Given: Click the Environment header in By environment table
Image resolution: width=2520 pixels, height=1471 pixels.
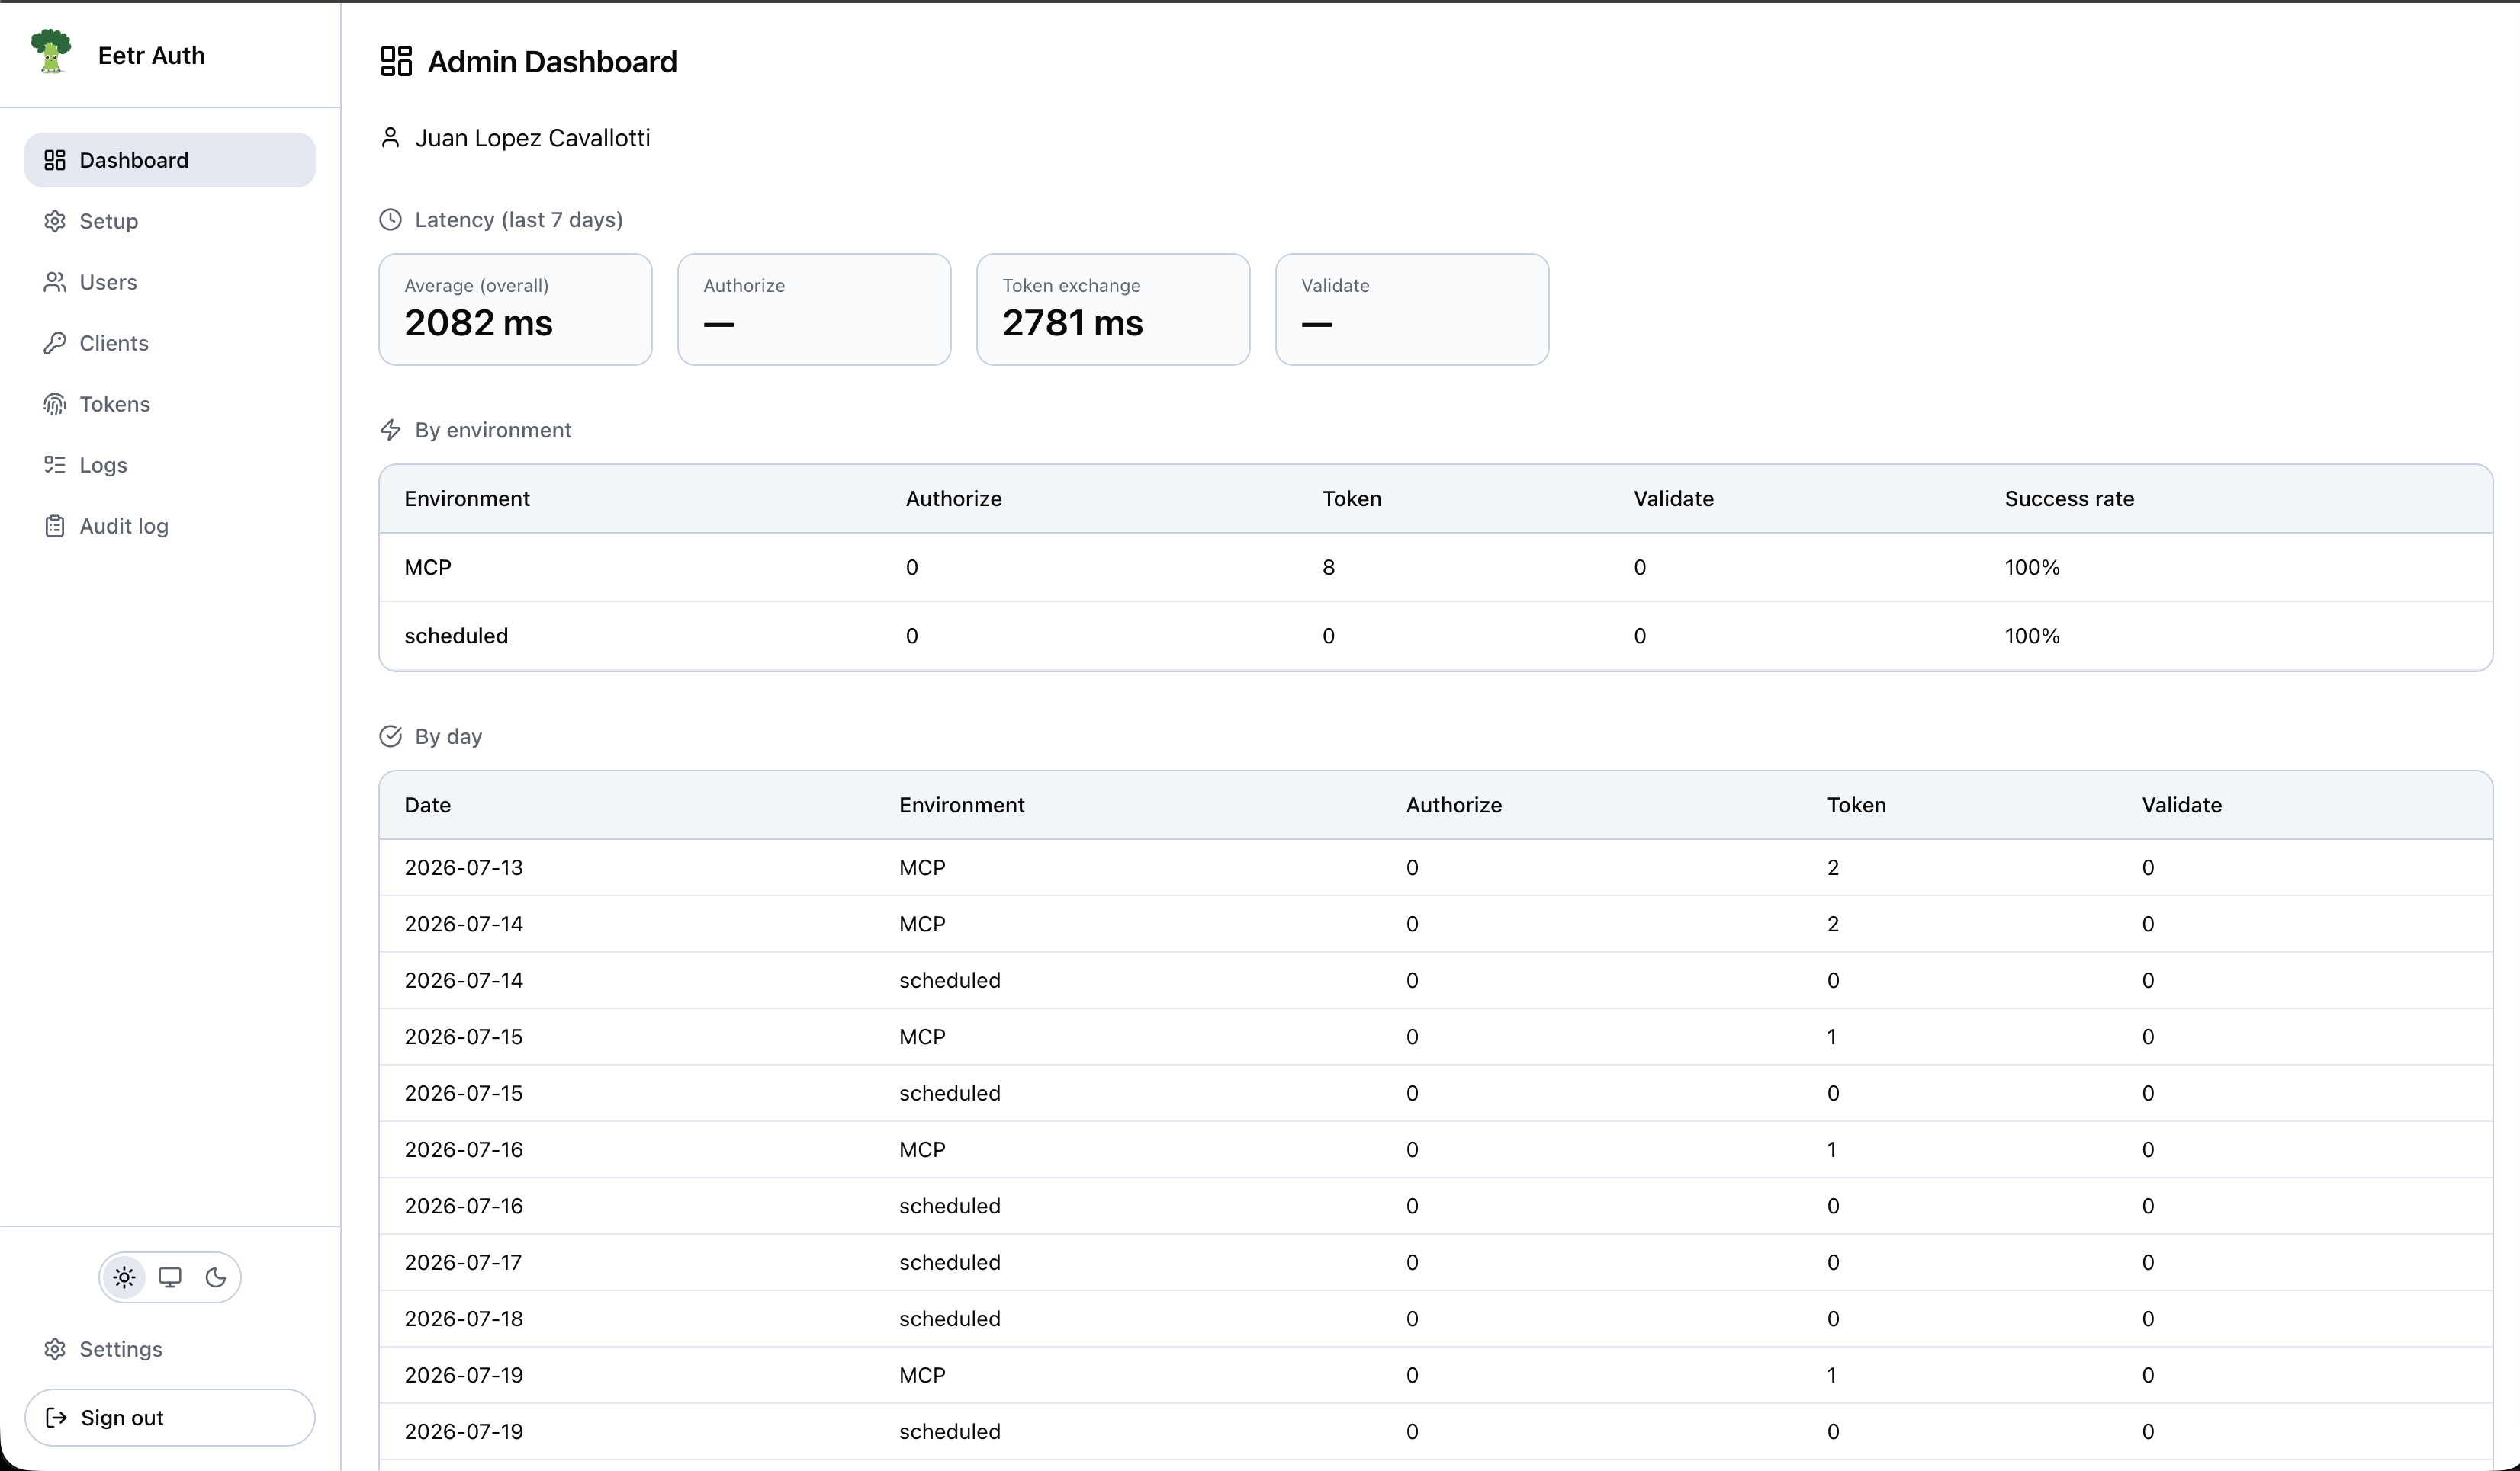Looking at the screenshot, I should click(467, 498).
